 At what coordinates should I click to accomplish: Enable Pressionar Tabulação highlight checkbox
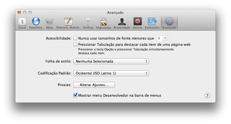[x=75, y=44]
